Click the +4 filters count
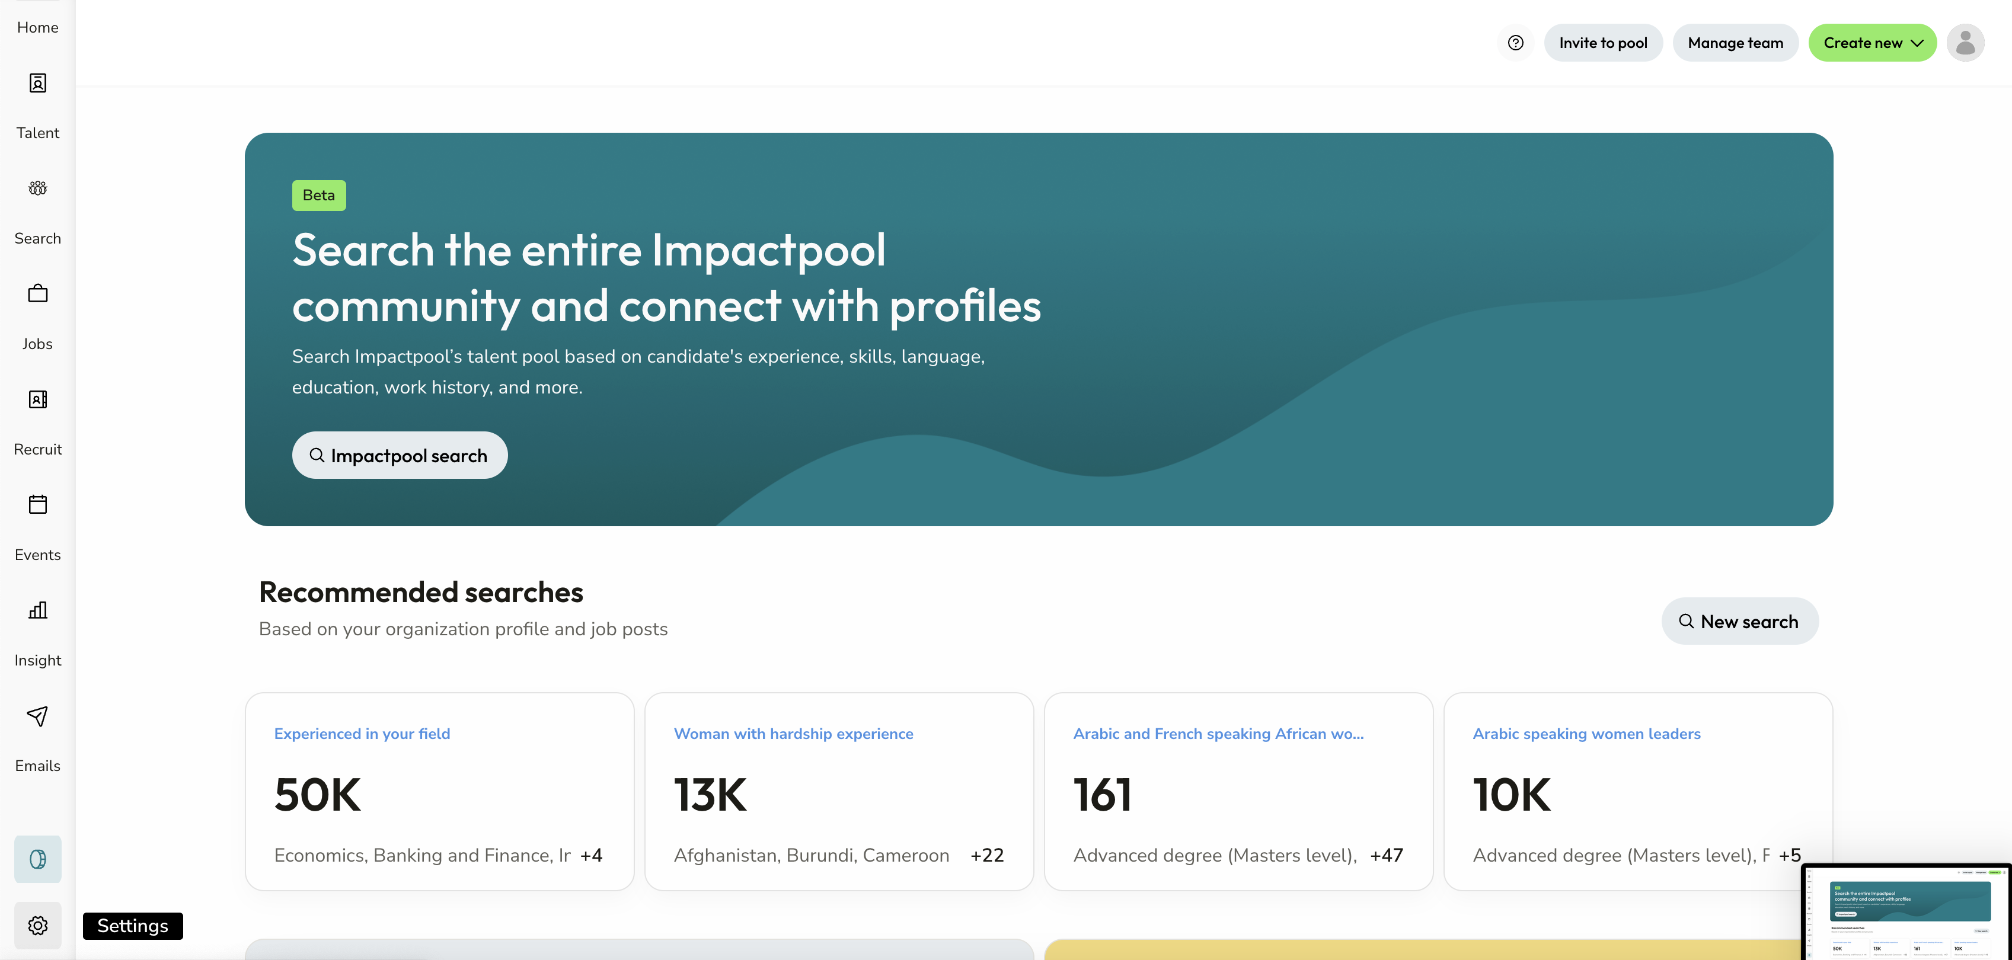 591,856
